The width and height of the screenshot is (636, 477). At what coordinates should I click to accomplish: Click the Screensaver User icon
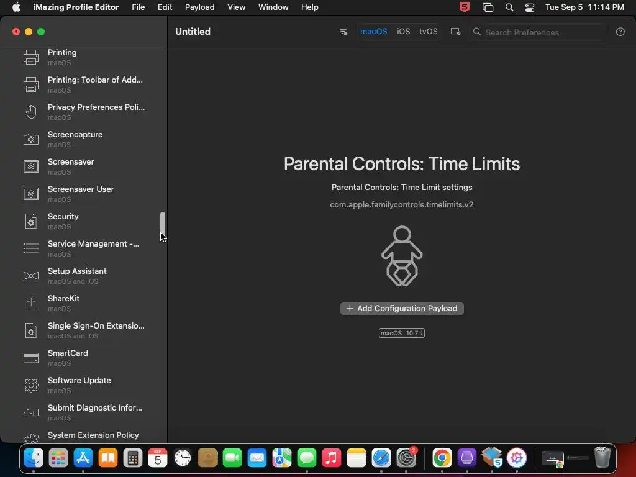[x=31, y=194]
